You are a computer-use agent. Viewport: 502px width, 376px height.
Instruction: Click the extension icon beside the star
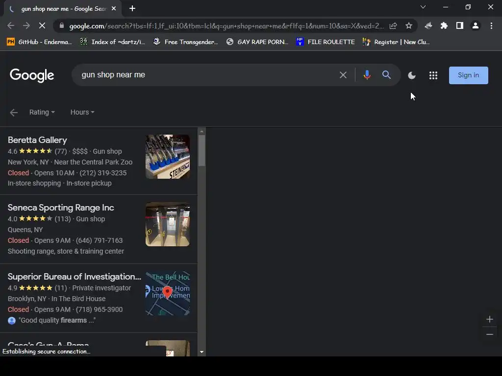pos(428,26)
